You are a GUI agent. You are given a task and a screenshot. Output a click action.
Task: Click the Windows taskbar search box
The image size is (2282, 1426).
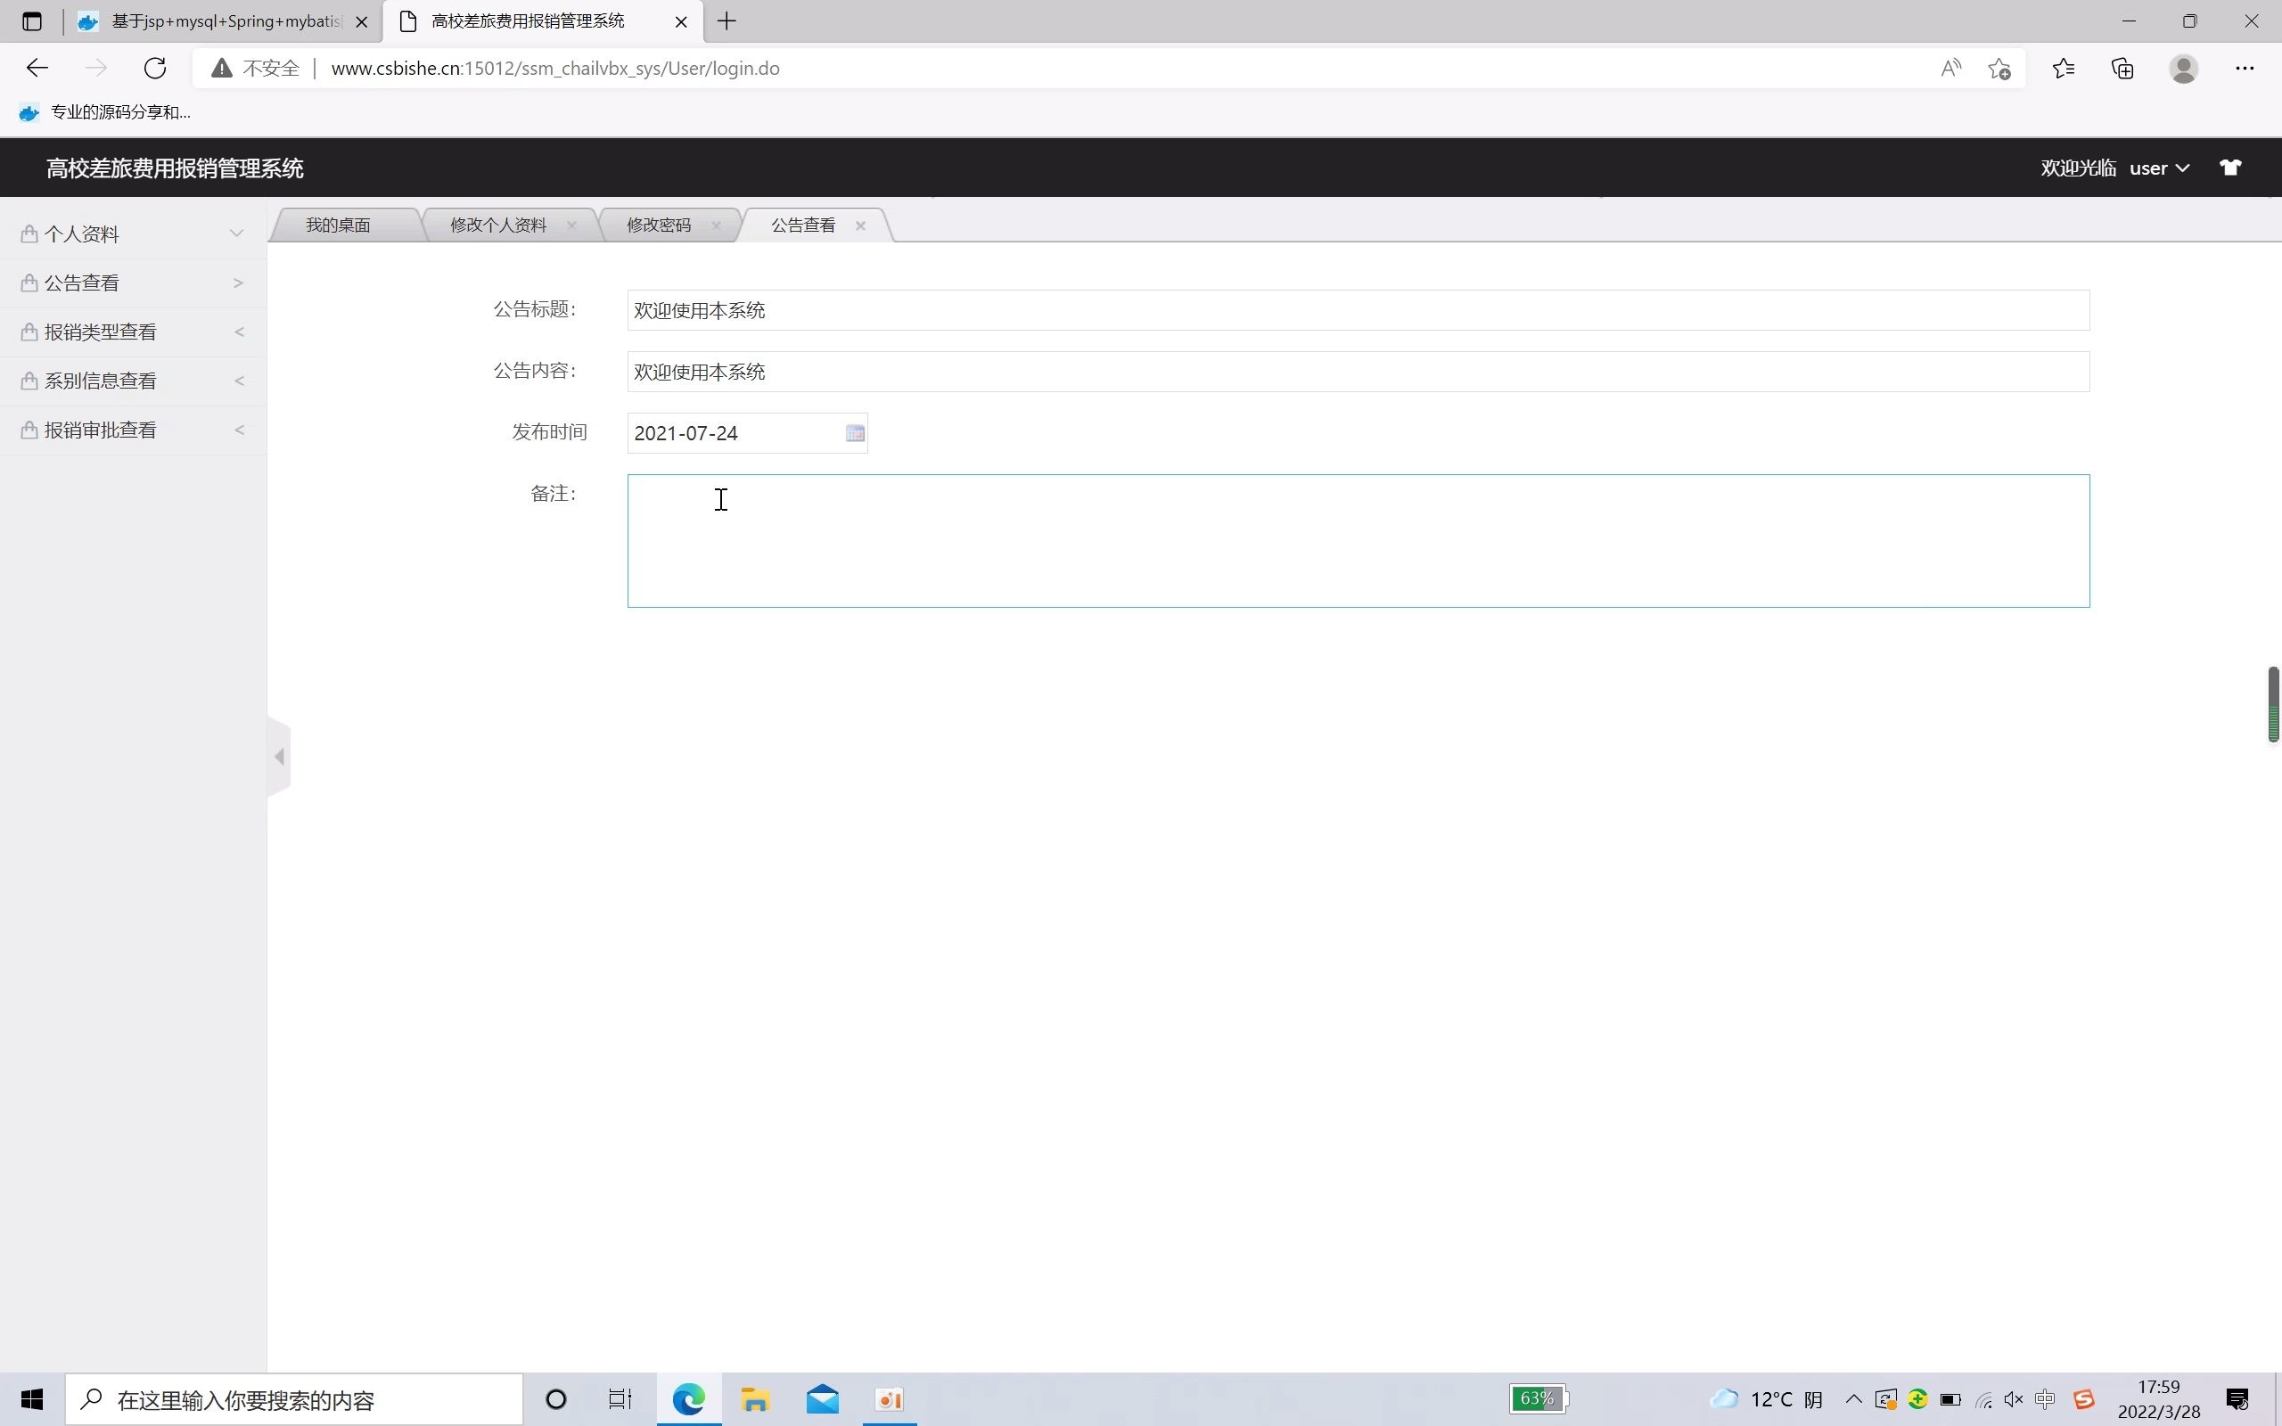[x=293, y=1398]
